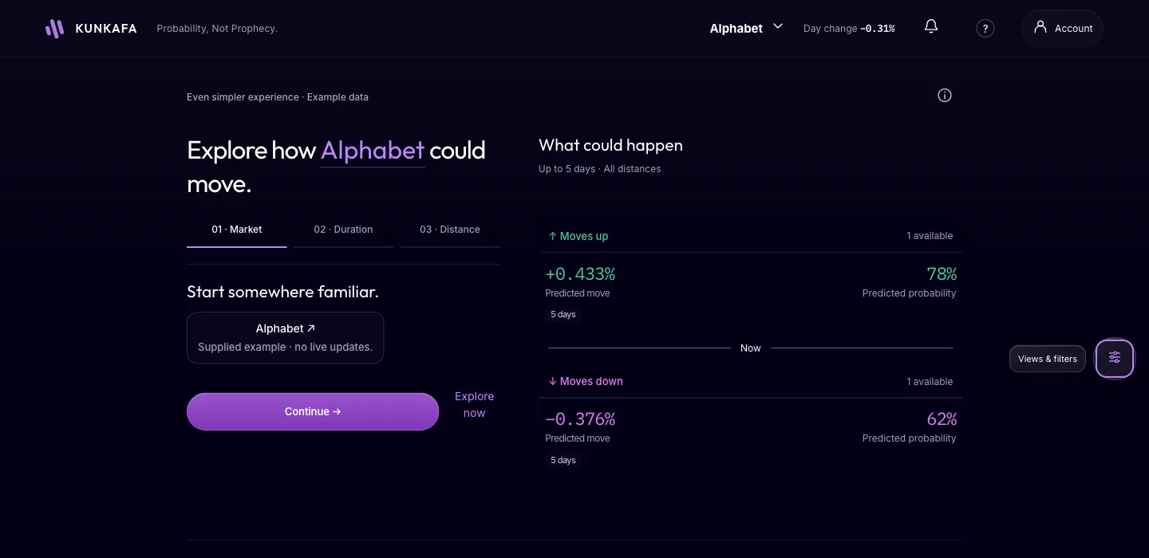Screen dimensions: 1149x558
Task: Click the Kunkafa logo icon
Action: 54,29
